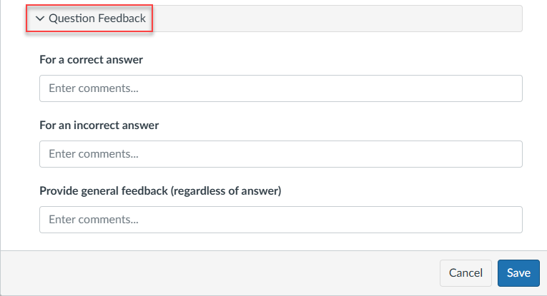Click the Question Feedback section title
Viewport: 547px width, 296px height.
click(x=97, y=19)
